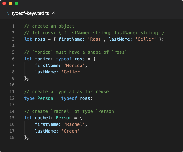Click line number 12 in the gutter
Image resolution: width=183 pixels, height=152 pixels.
[x=12, y=98]
